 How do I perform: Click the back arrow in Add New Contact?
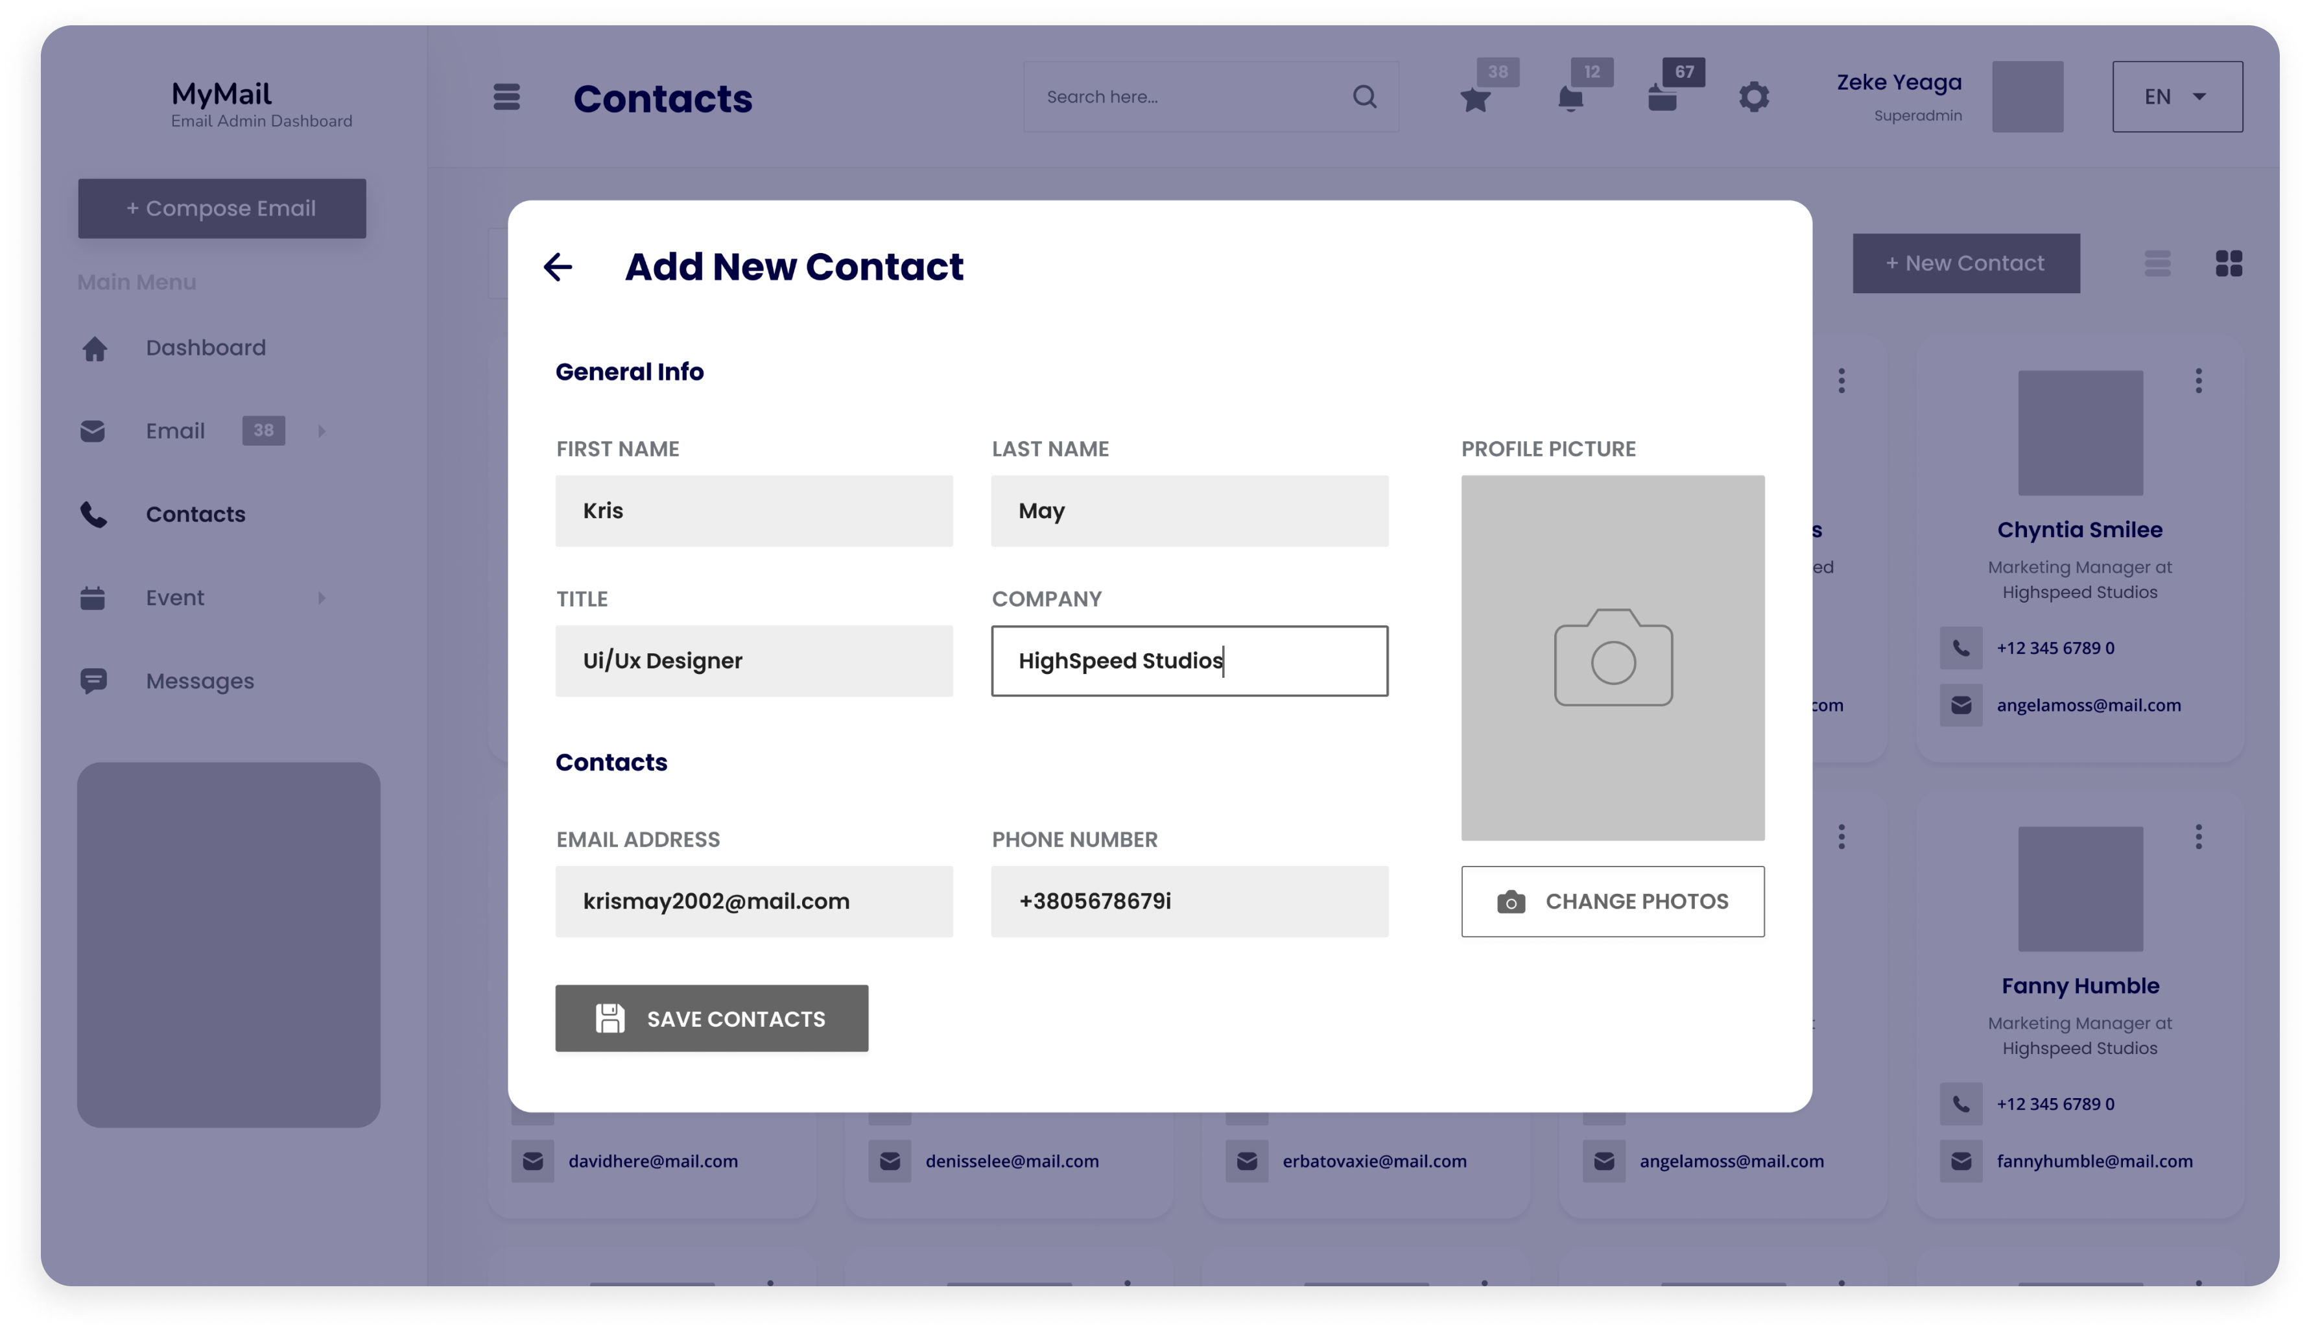pos(558,266)
